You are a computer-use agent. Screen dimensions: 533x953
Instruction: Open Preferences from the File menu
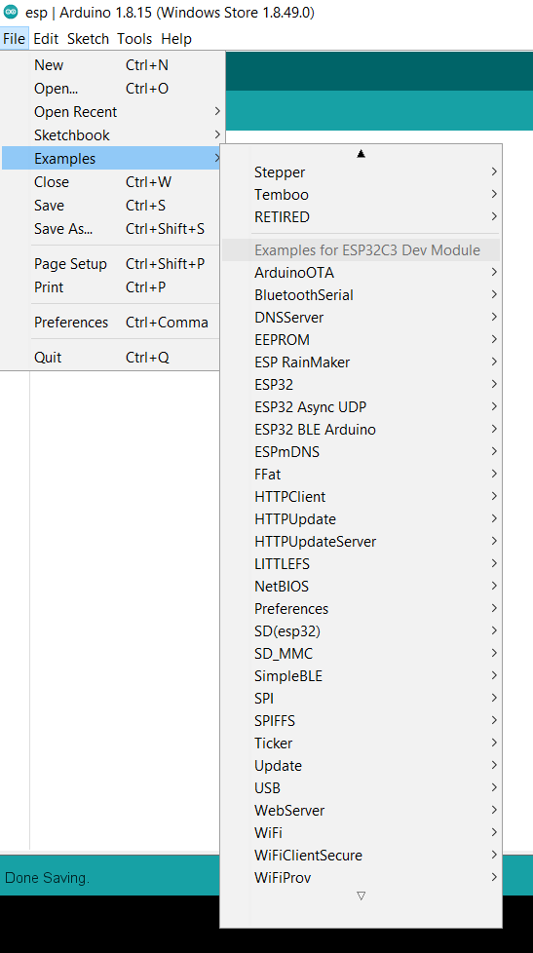click(x=113, y=323)
